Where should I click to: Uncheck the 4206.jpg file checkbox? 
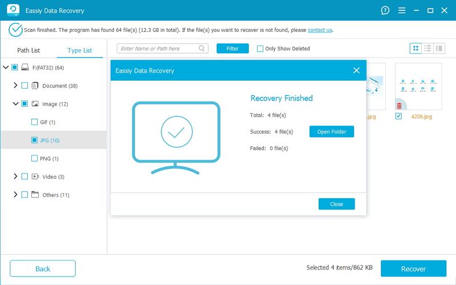tap(398, 116)
